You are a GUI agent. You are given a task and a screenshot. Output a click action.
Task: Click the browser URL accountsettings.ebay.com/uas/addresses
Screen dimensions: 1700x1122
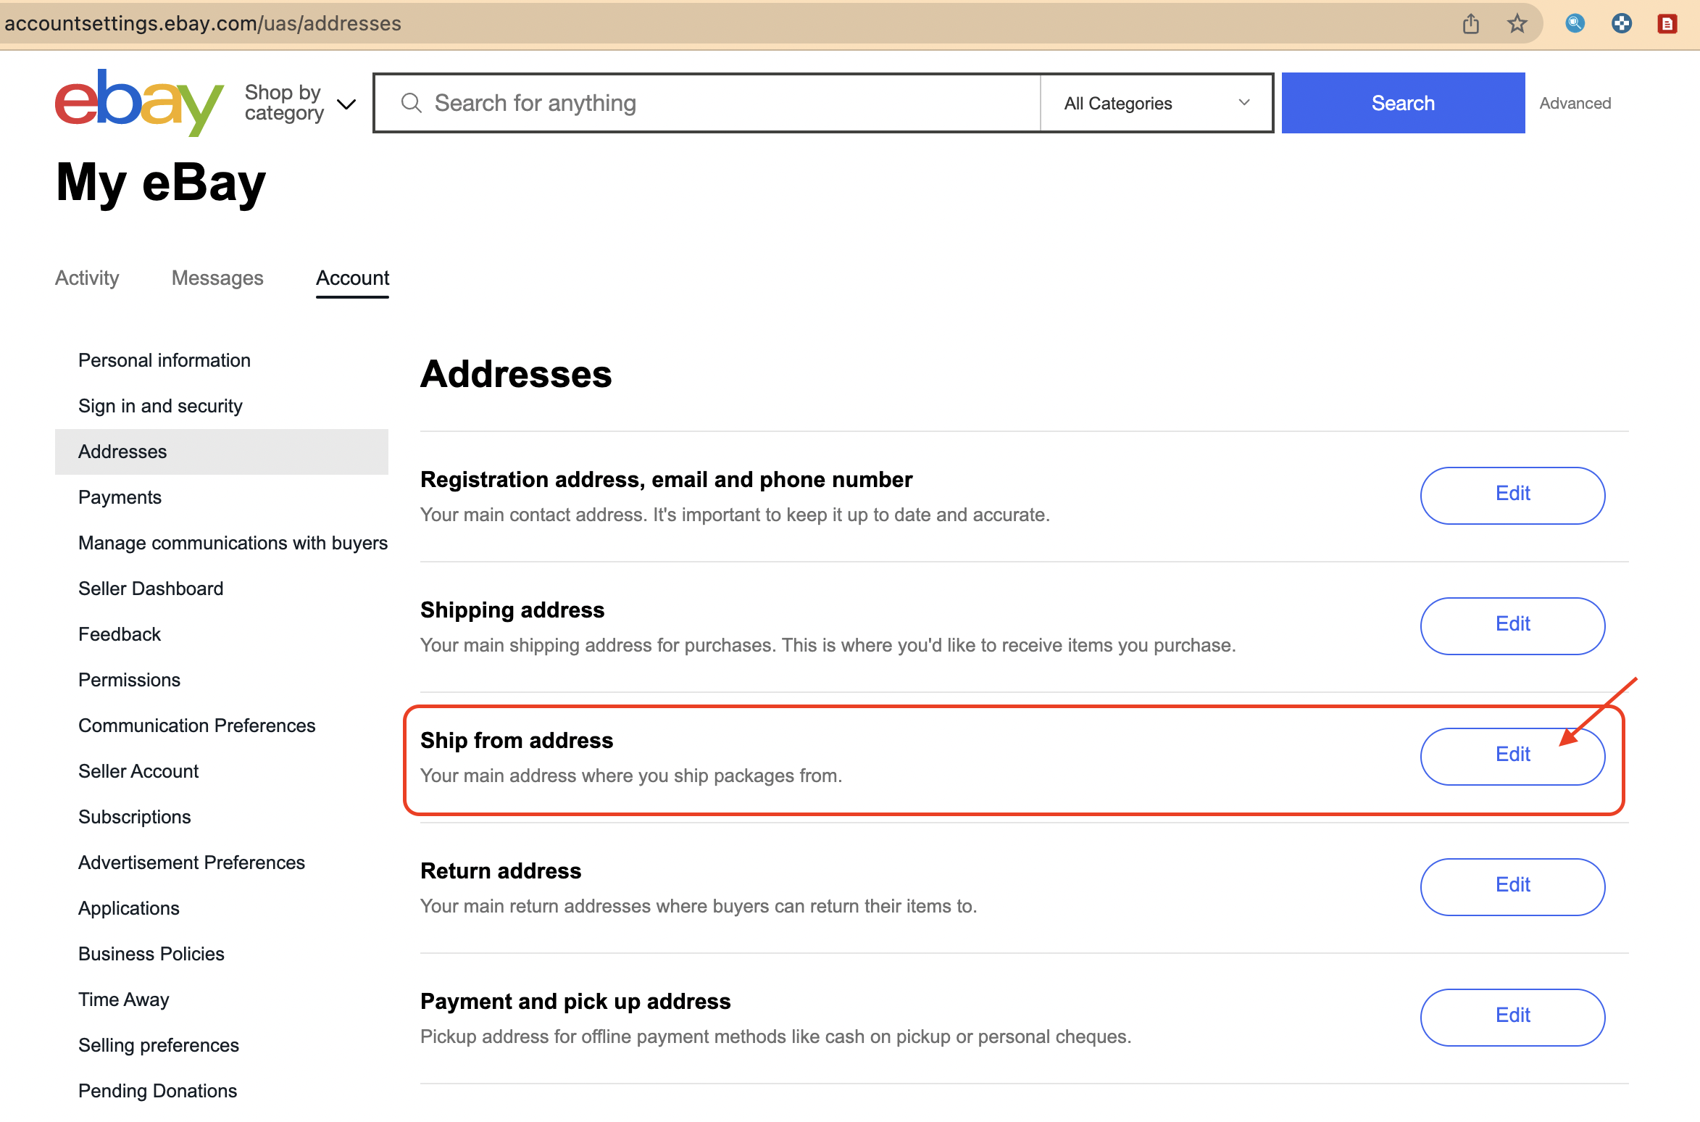click(203, 23)
